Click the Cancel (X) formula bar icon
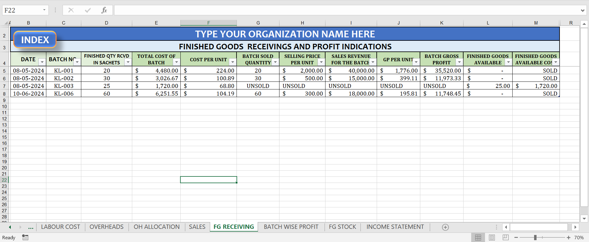 coord(71,10)
